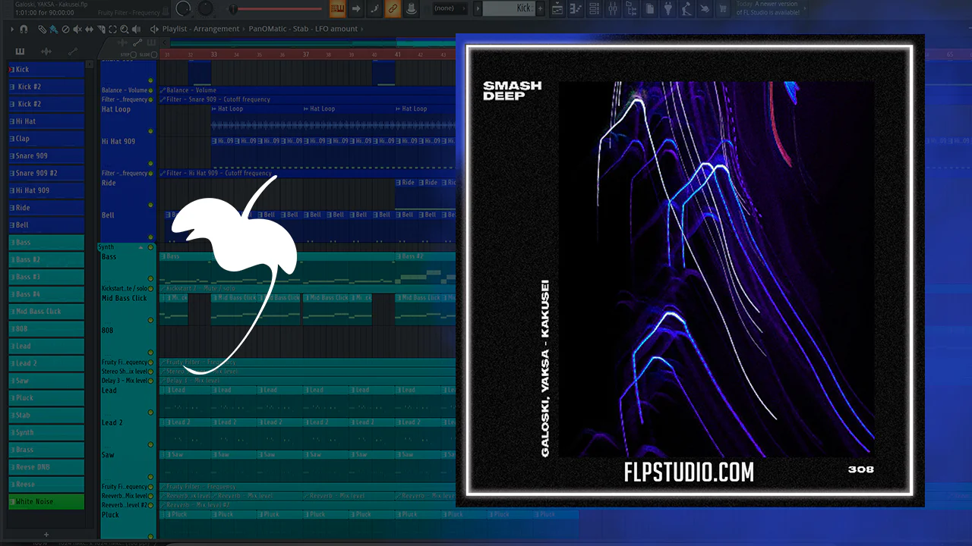
Task: Click the shopping cart icon
Action: click(x=722, y=8)
